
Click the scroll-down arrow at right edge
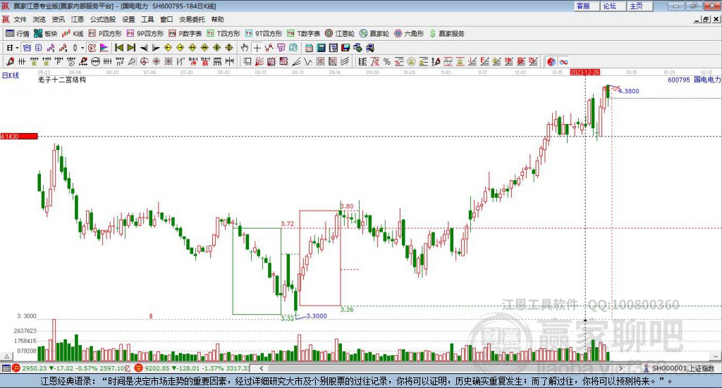(716, 356)
